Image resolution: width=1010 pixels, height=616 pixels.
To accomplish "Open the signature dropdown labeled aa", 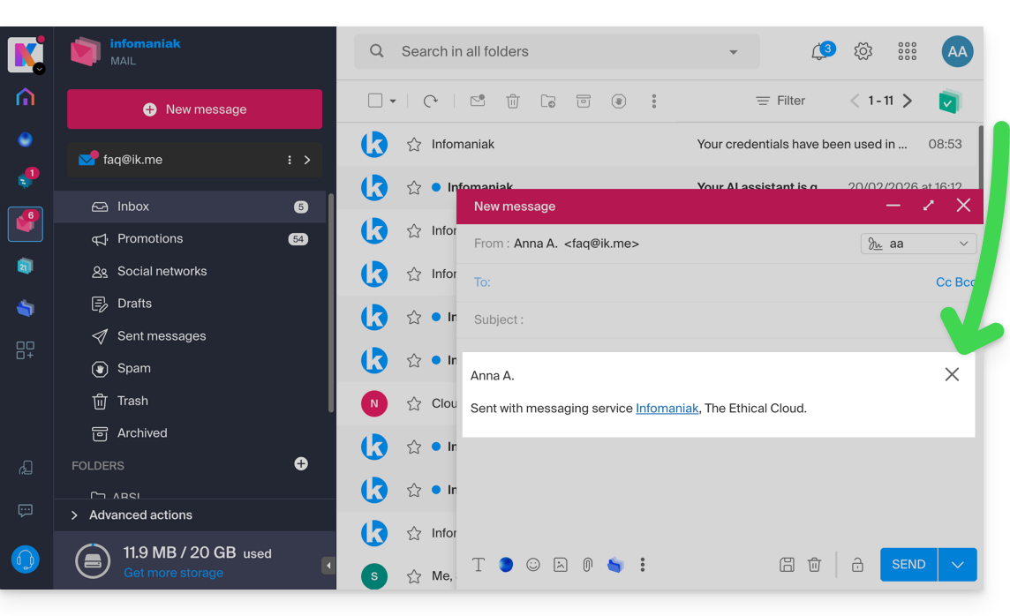I will [918, 244].
